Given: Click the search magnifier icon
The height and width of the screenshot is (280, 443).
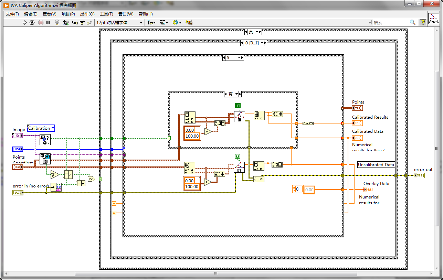Looking at the screenshot, I should [413, 22].
